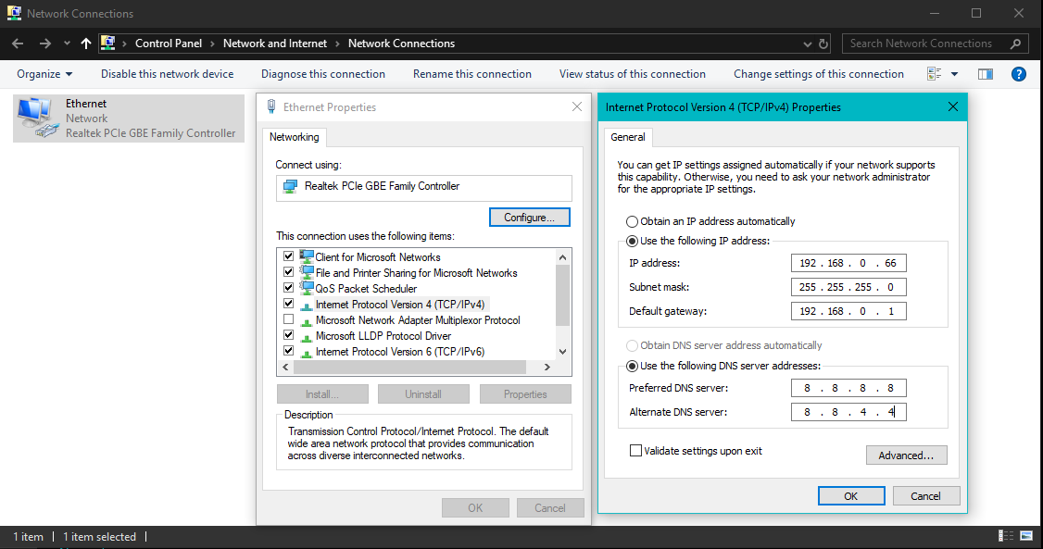Uncheck Internet Protocol Version 6 checkbox
1043x549 pixels.
pos(288,350)
